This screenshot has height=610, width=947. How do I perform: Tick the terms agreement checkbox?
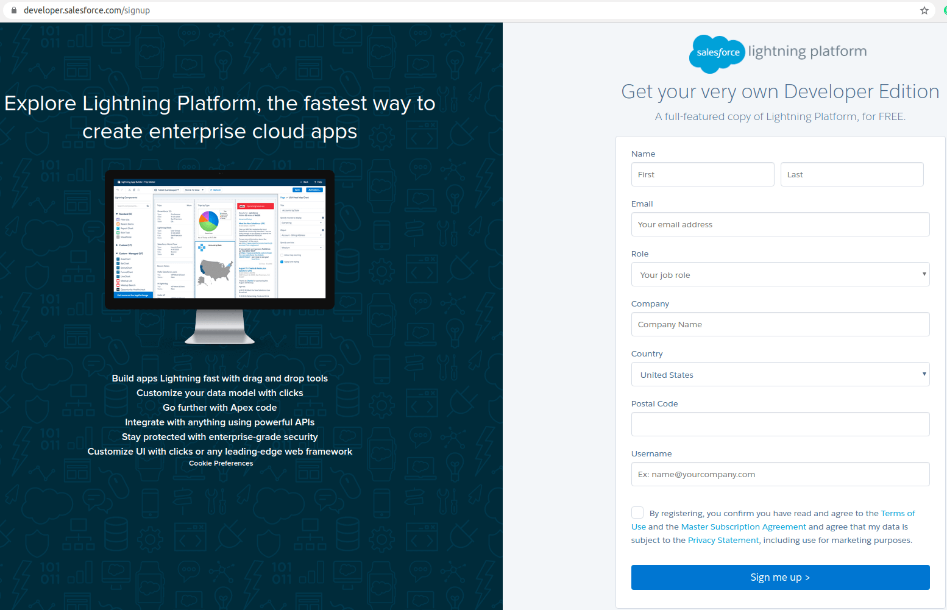637,512
